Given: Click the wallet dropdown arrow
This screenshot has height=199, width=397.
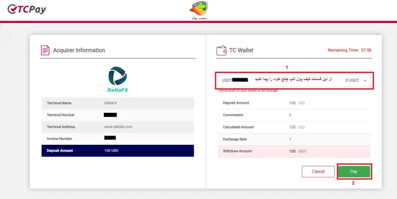Looking at the screenshot, I should tap(365, 80).
